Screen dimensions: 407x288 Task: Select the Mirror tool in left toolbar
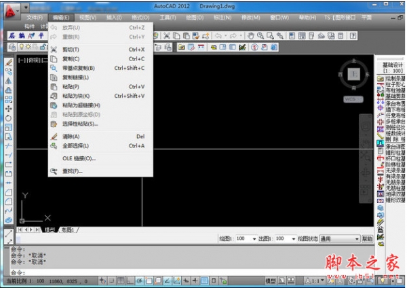tap(9, 81)
